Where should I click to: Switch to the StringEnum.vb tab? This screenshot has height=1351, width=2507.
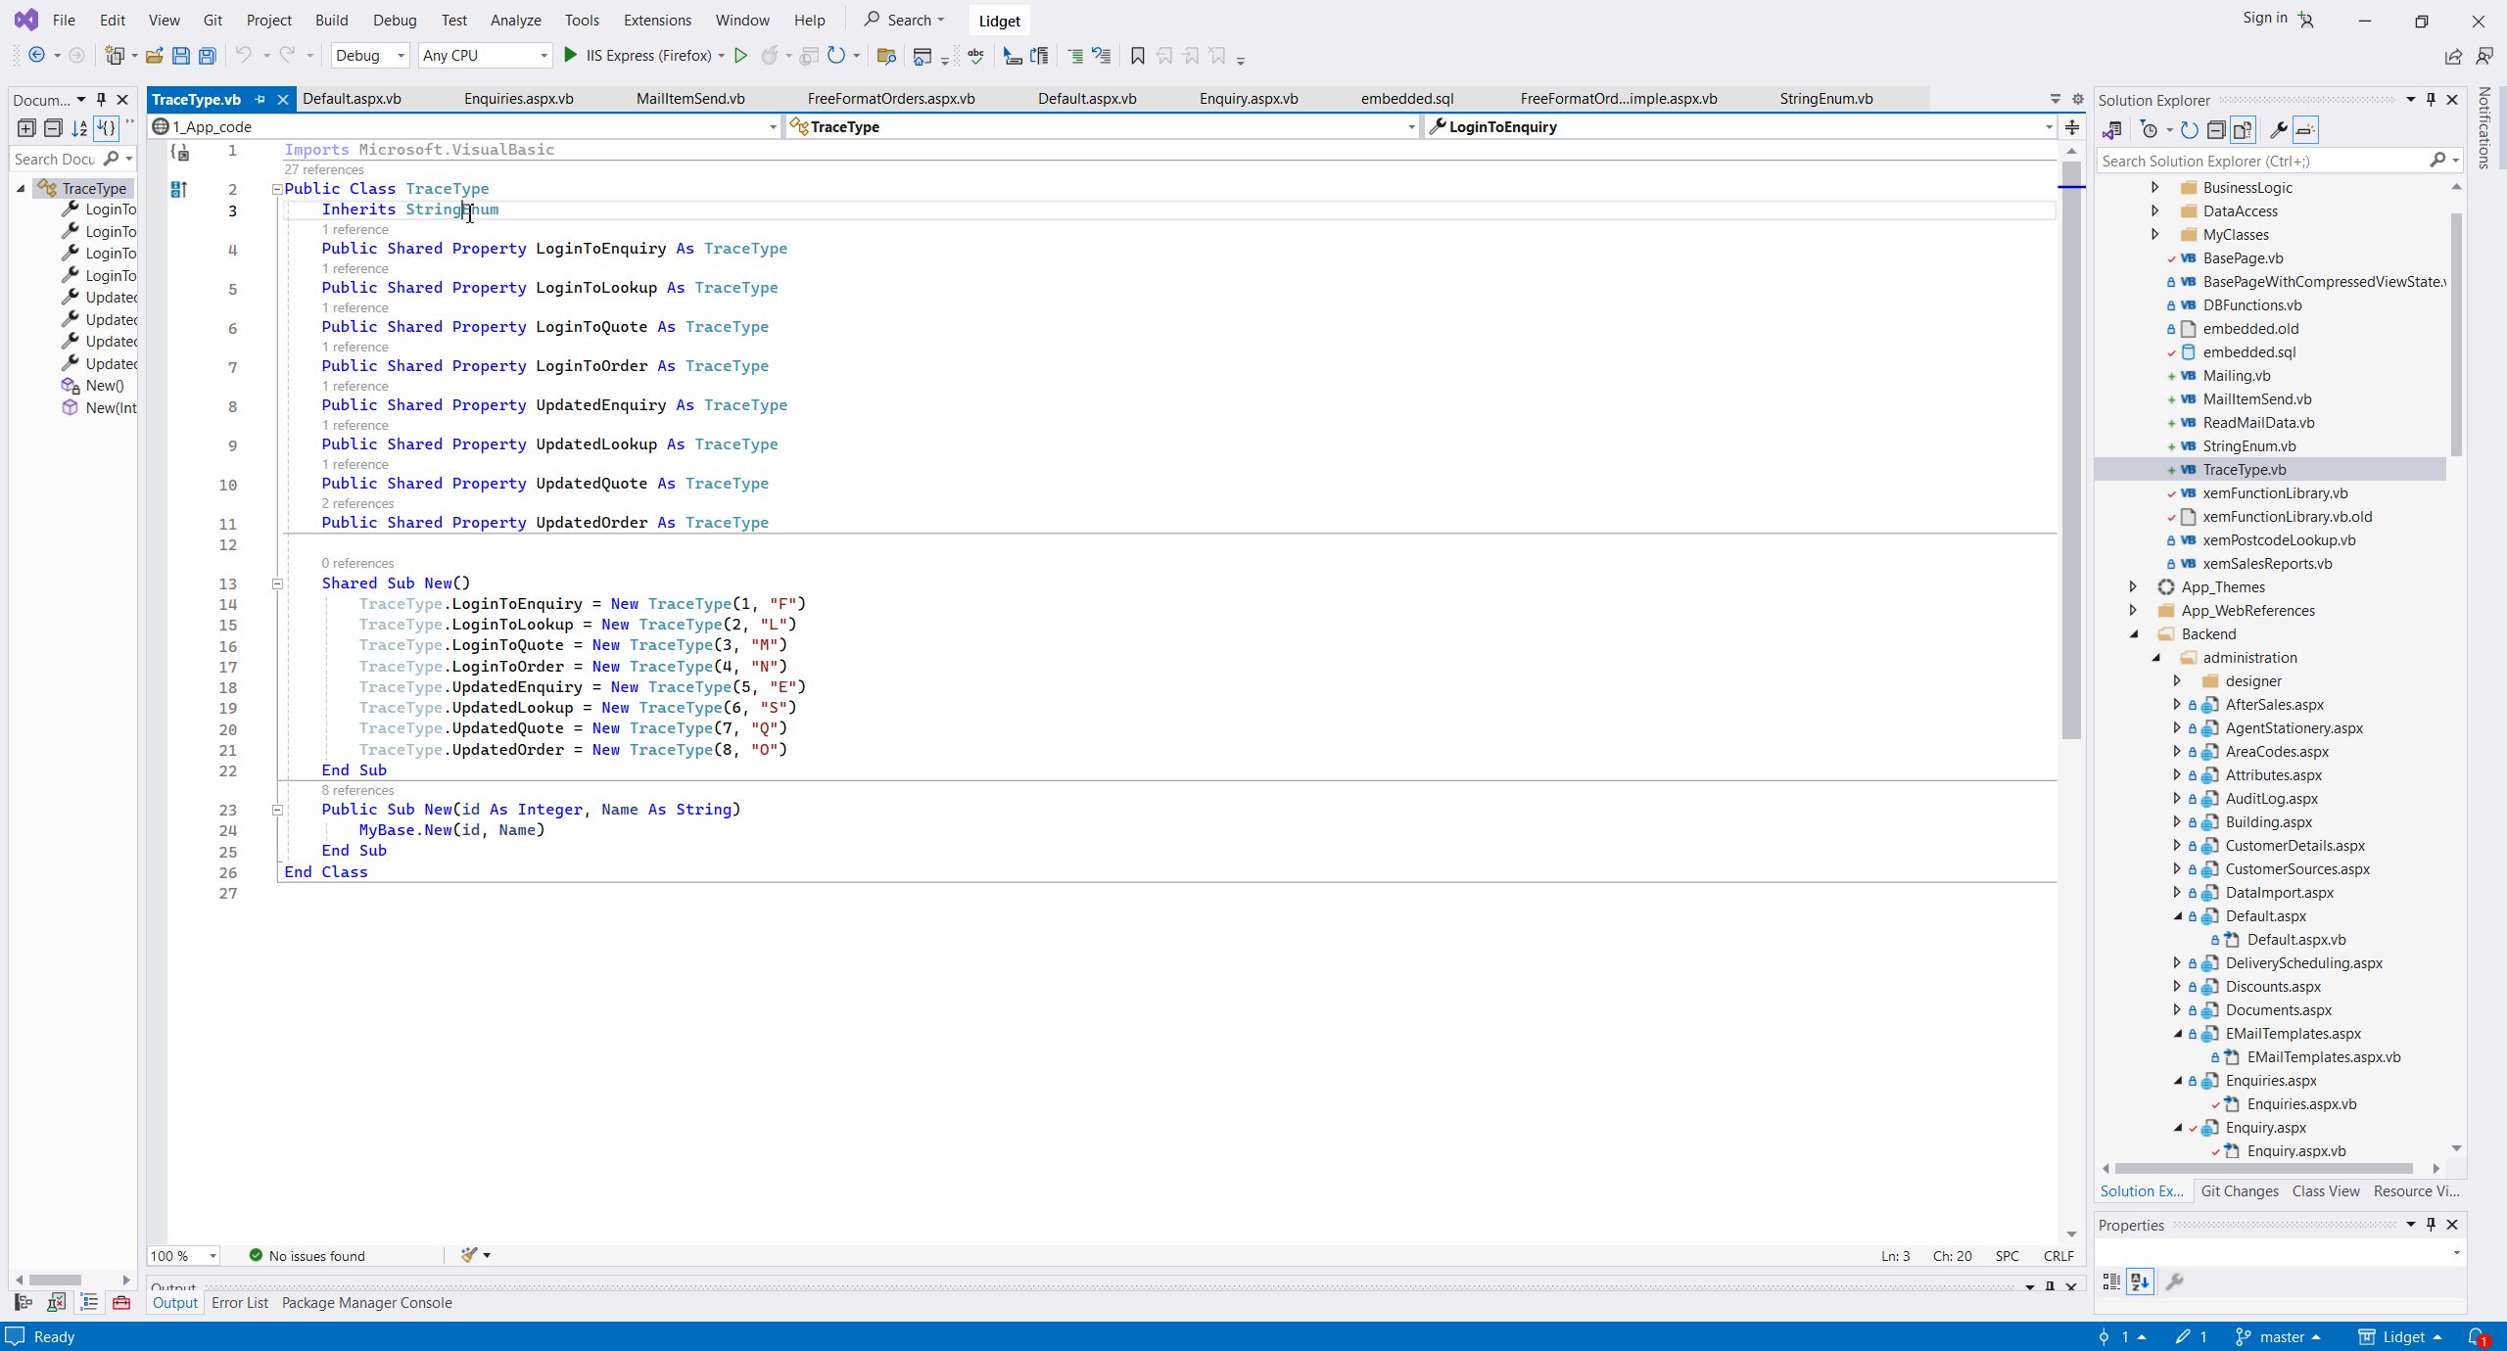1825,99
